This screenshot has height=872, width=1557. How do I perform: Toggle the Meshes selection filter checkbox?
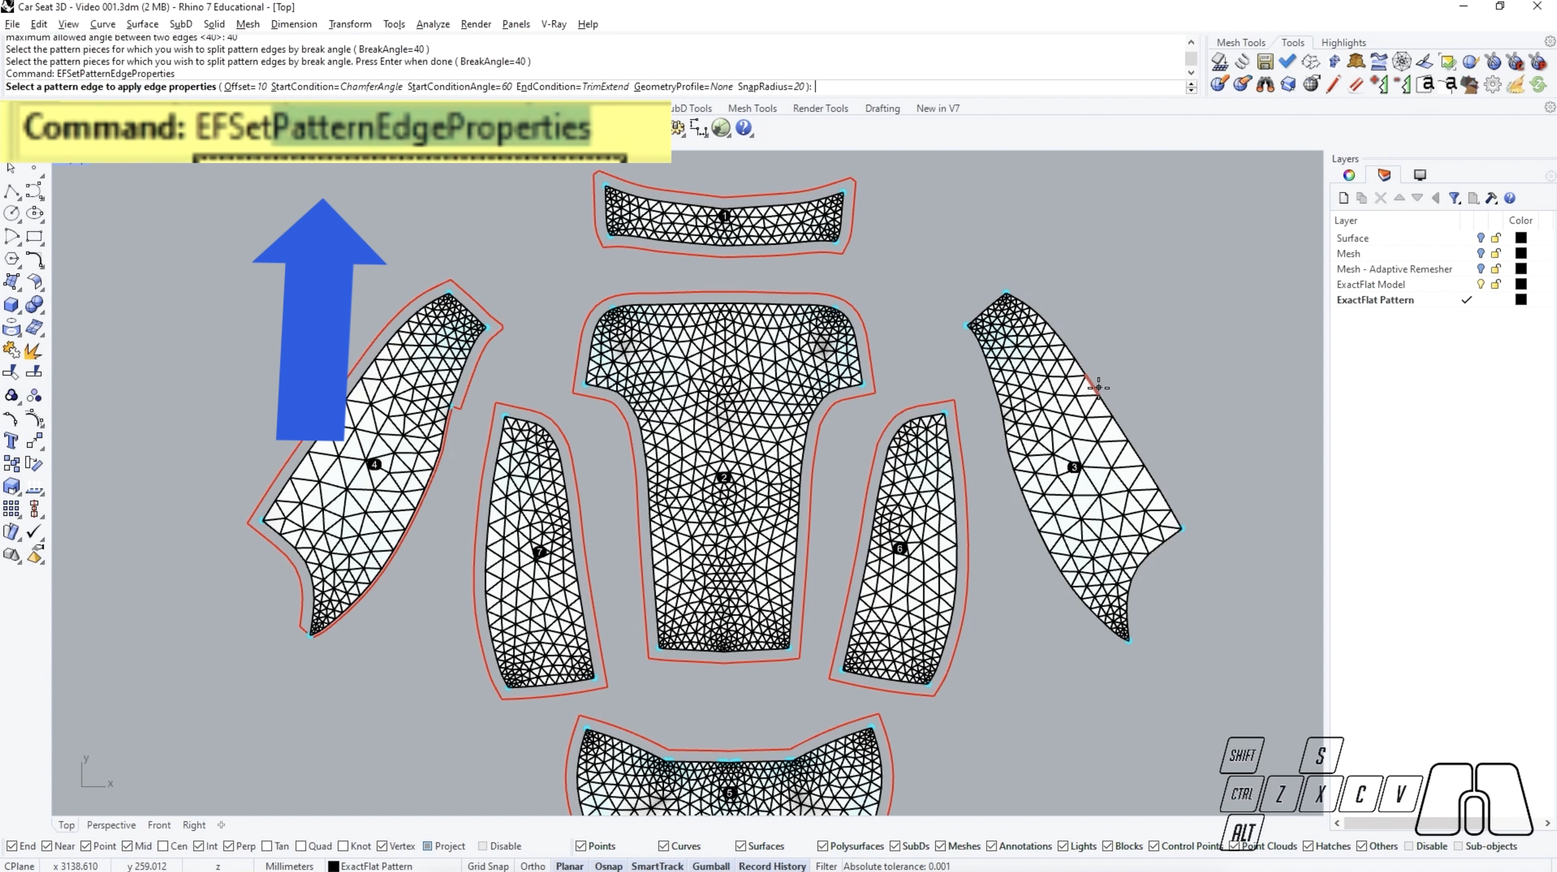click(940, 846)
